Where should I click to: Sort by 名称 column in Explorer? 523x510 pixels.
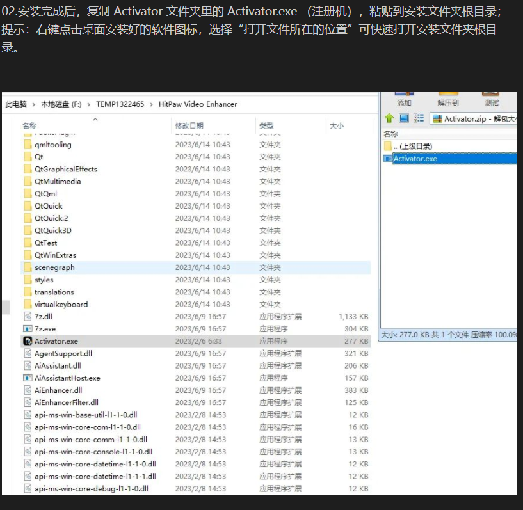pyautogui.click(x=29, y=125)
